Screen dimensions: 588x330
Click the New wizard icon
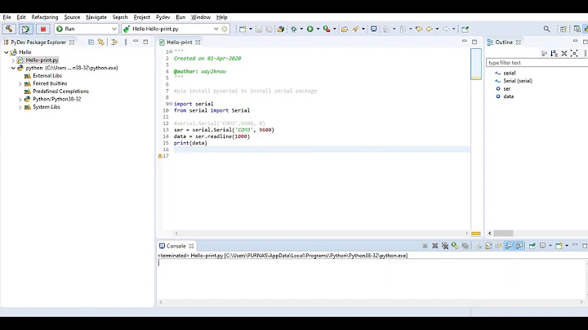[x=243, y=29]
